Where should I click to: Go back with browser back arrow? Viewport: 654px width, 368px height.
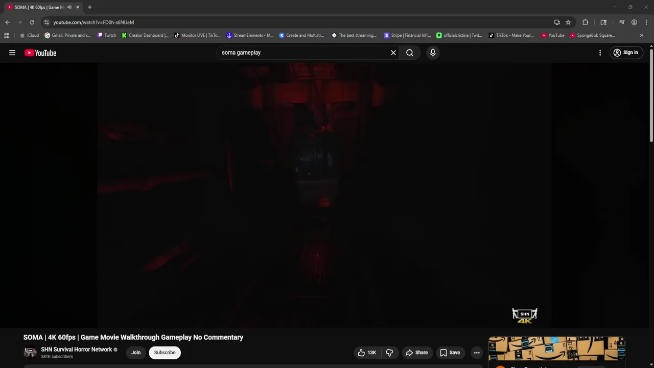pyautogui.click(x=7, y=22)
